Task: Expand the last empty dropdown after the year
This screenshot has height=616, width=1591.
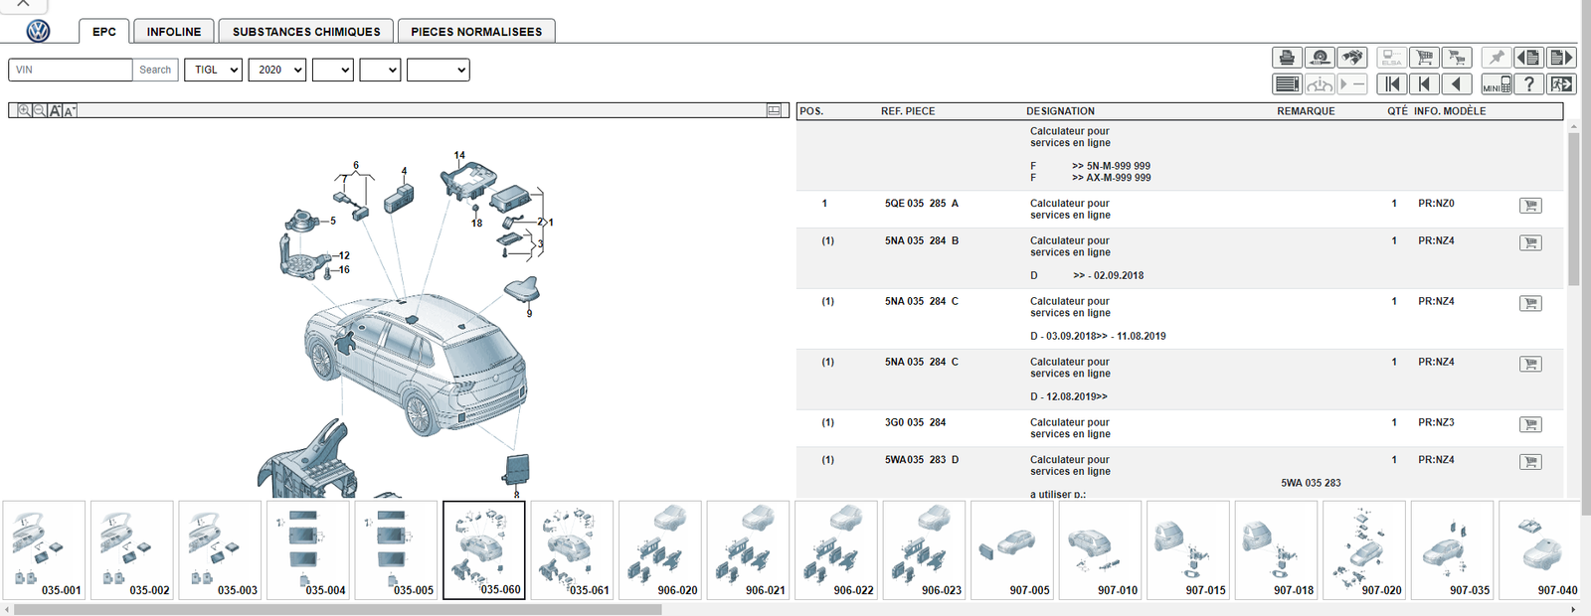Action: pyautogui.click(x=438, y=70)
